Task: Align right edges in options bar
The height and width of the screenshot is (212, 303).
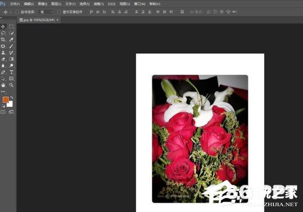Action: (x=126, y=12)
